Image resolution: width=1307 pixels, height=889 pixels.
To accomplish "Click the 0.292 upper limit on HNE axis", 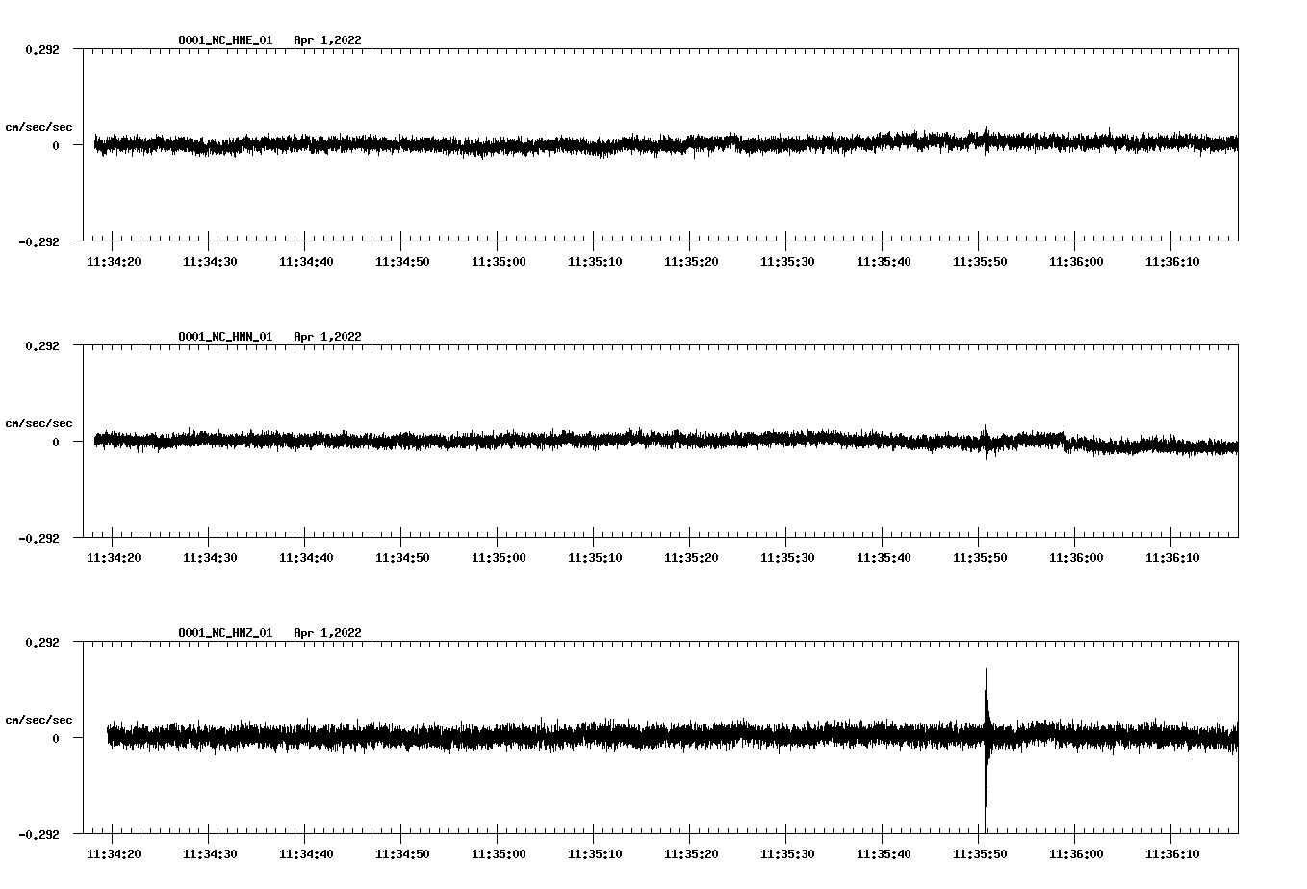I will pos(42,49).
